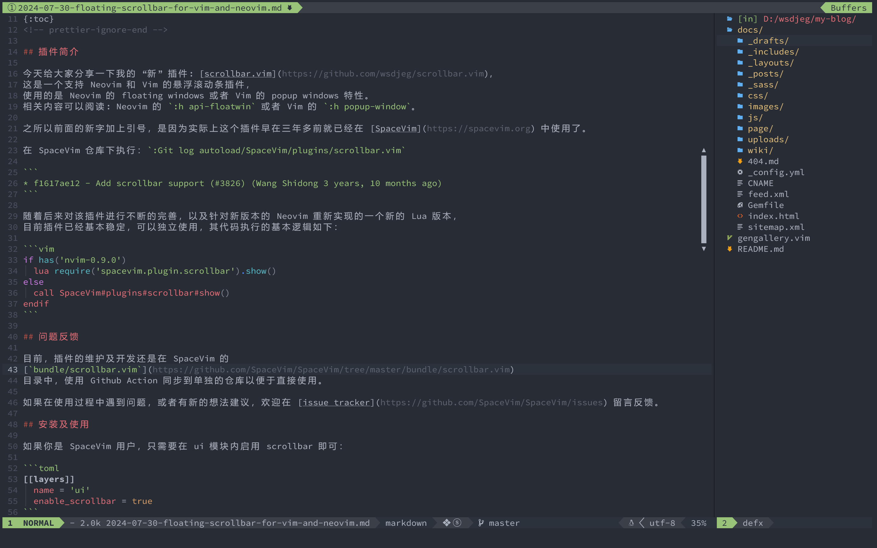Click the images folder icon
The image size is (877, 548).
(x=740, y=106)
